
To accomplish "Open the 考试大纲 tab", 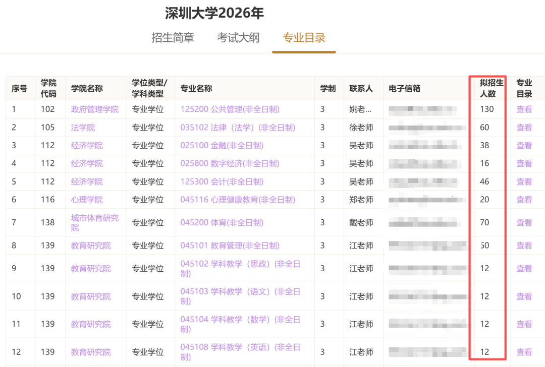I will (238, 38).
